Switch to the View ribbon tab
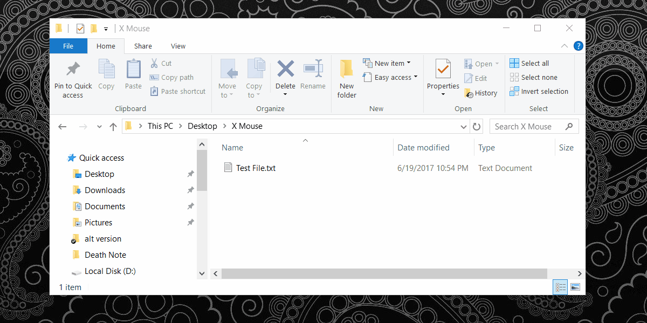The width and height of the screenshot is (647, 323). 178,46
